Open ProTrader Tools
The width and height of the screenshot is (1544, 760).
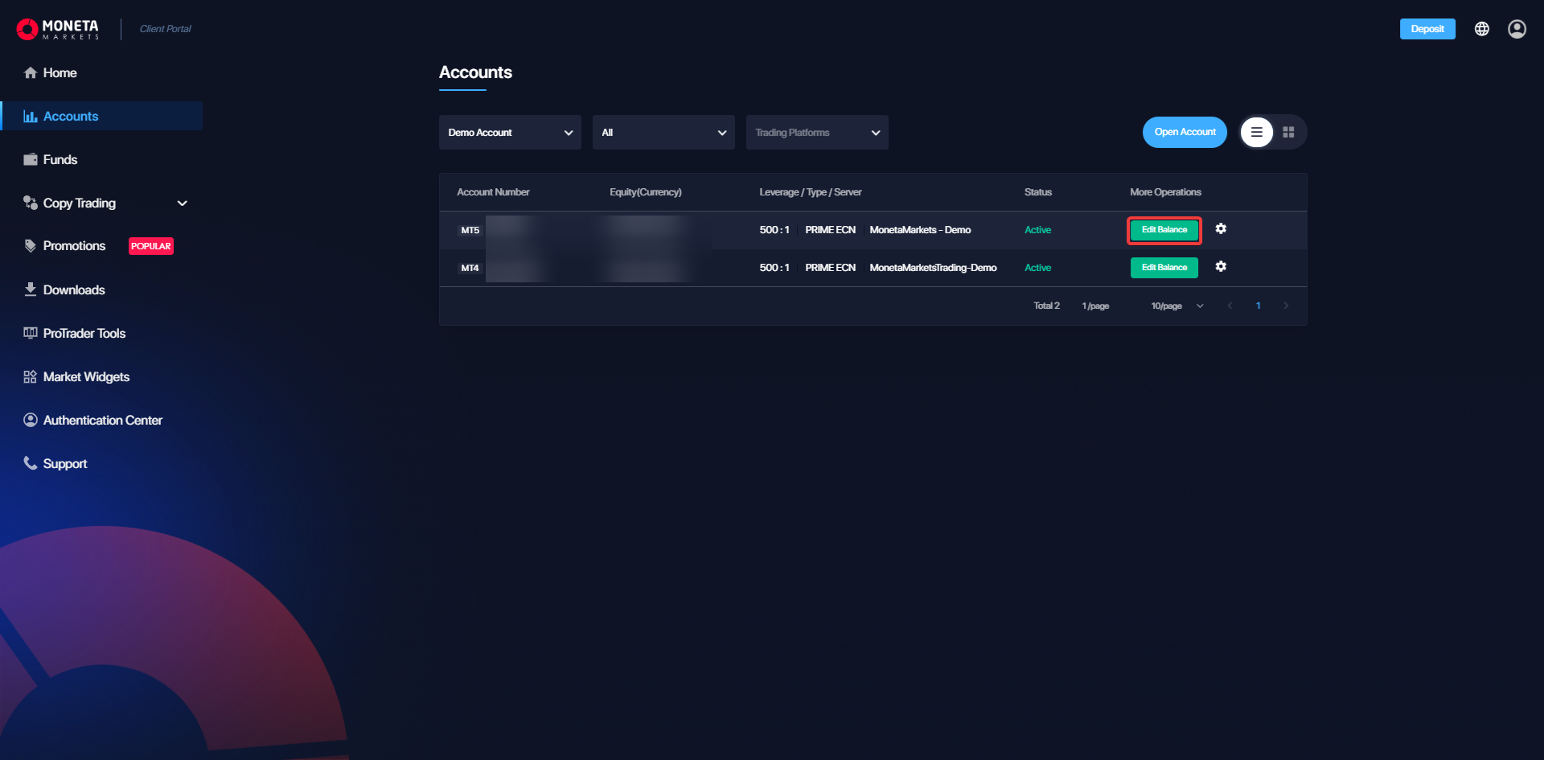pos(101,333)
